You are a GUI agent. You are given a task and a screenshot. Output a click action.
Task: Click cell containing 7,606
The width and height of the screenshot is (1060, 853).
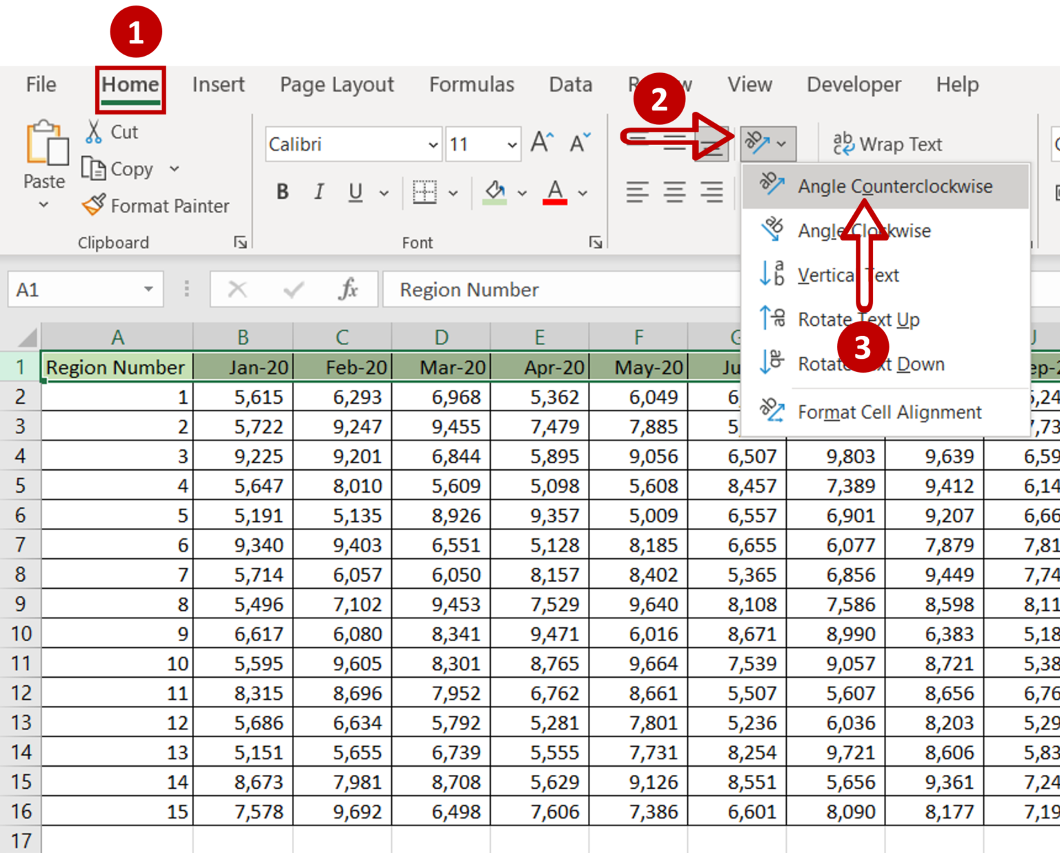click(540, 811)
